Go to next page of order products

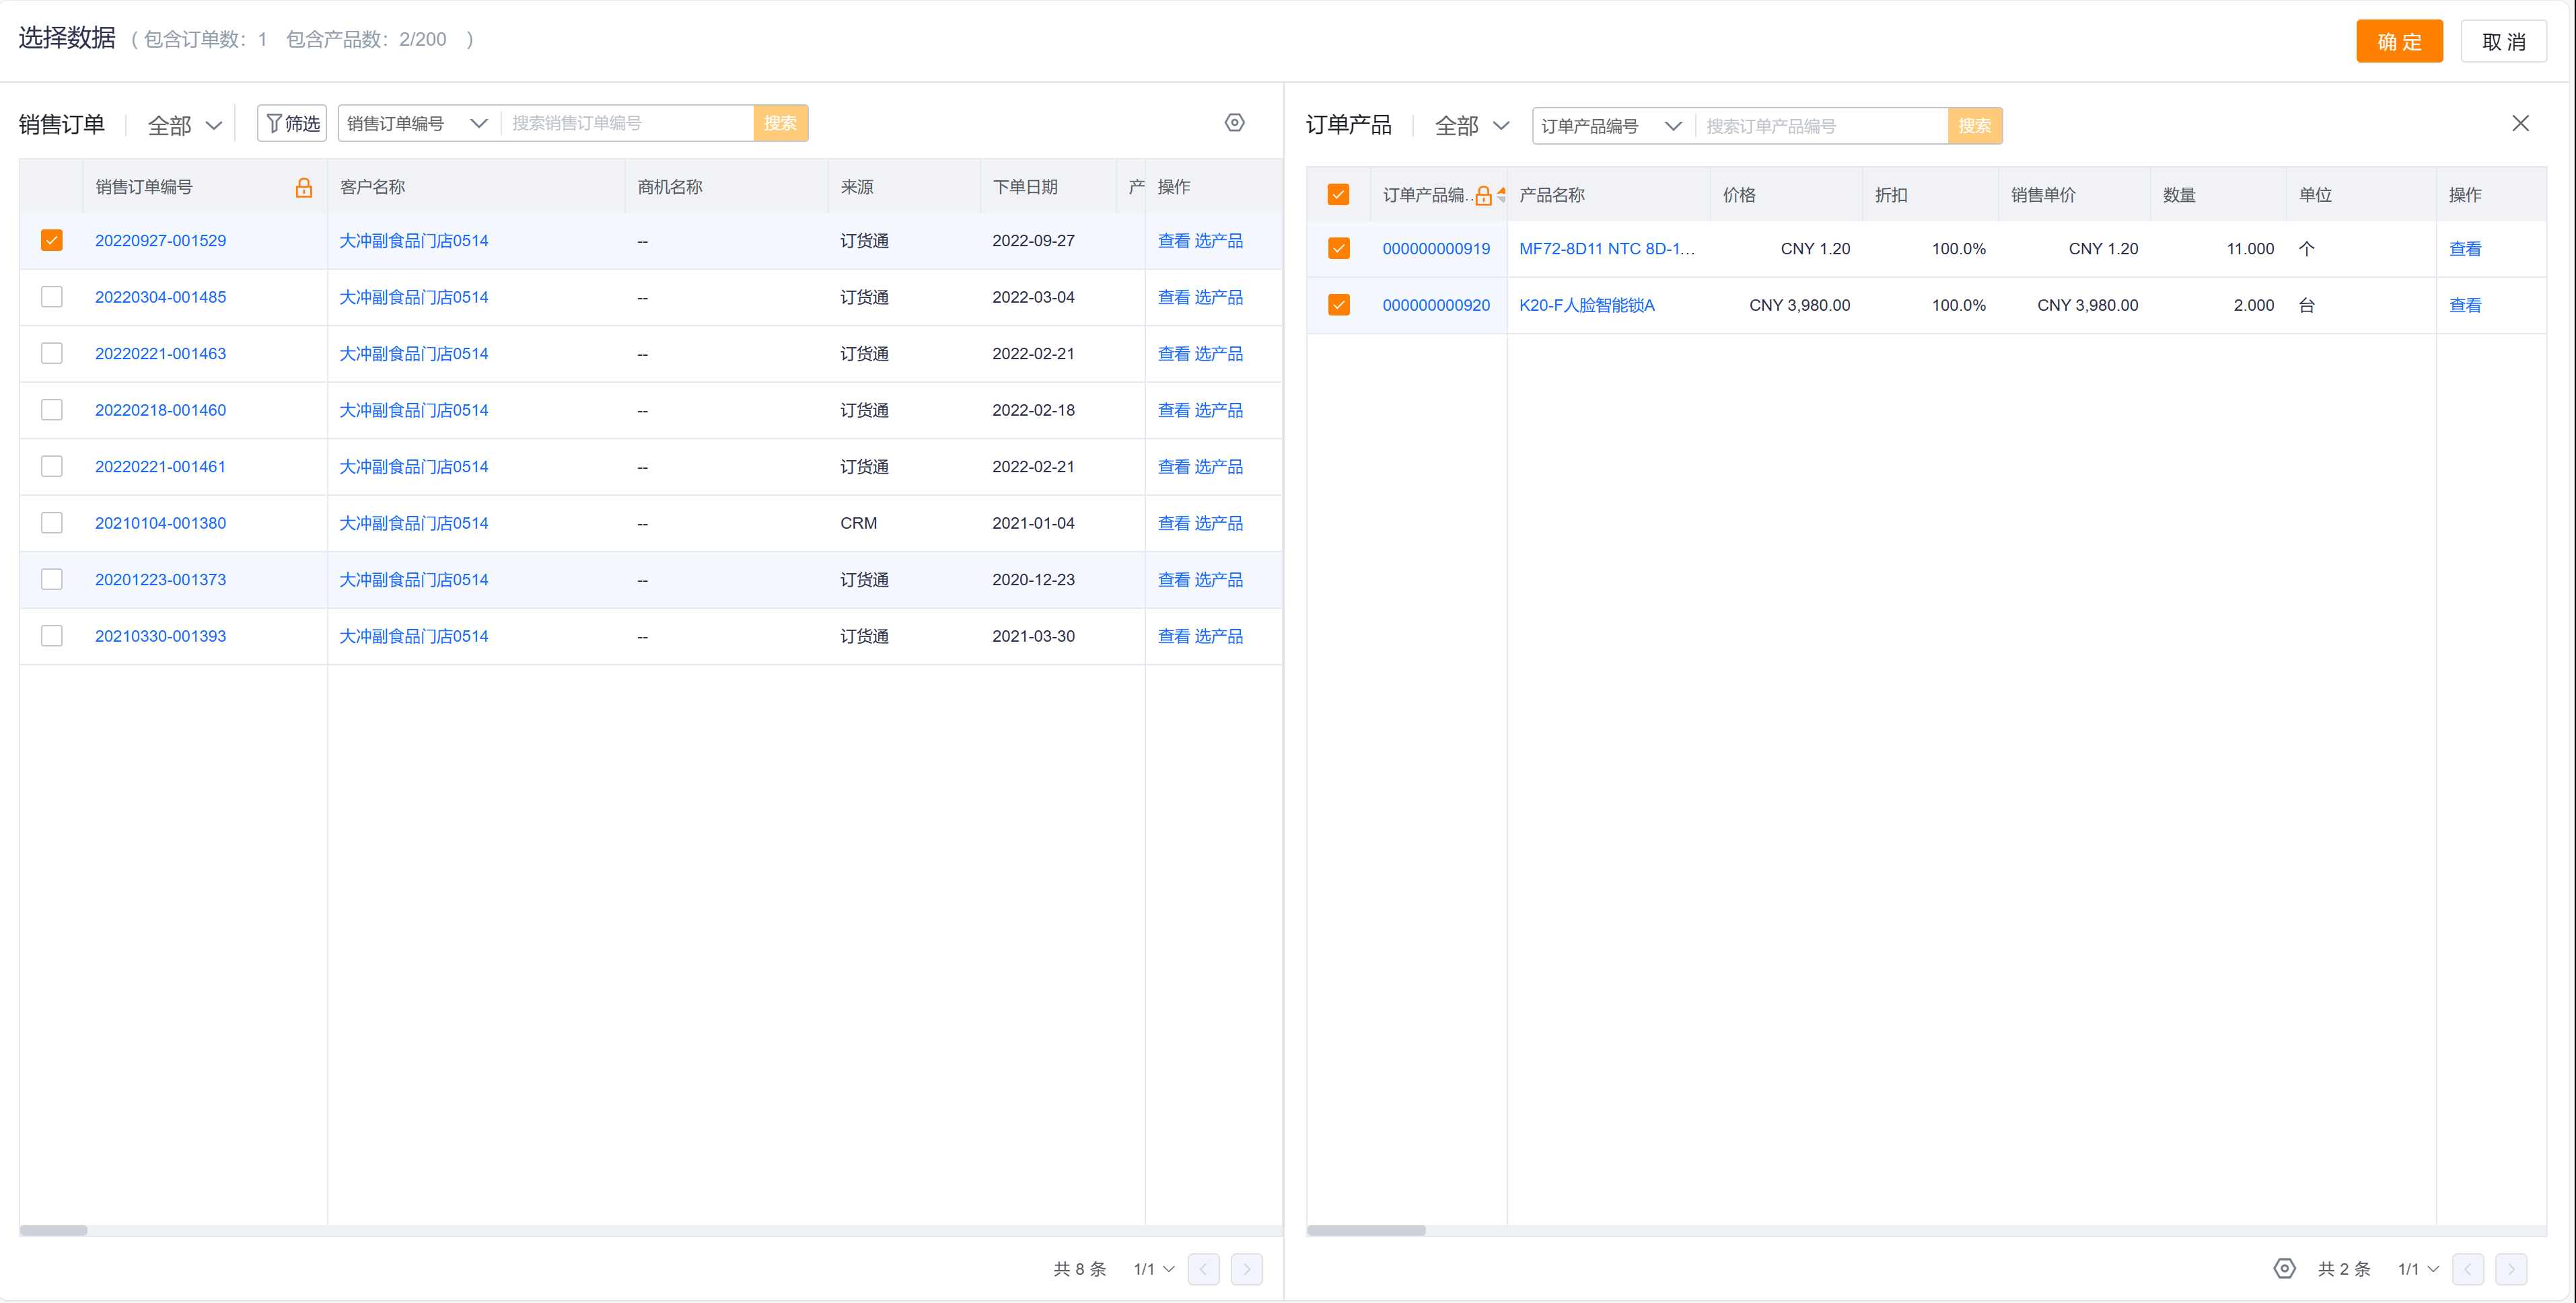(2510, 1268)
